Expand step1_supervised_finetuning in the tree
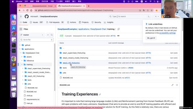The image size is (193, 109). [23, 68]
